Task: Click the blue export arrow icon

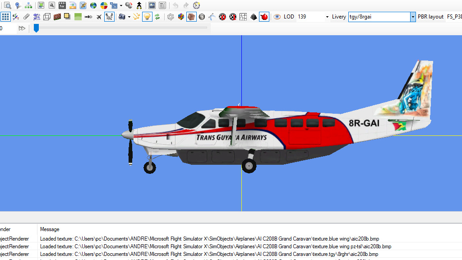Action: tap(114, 5)
